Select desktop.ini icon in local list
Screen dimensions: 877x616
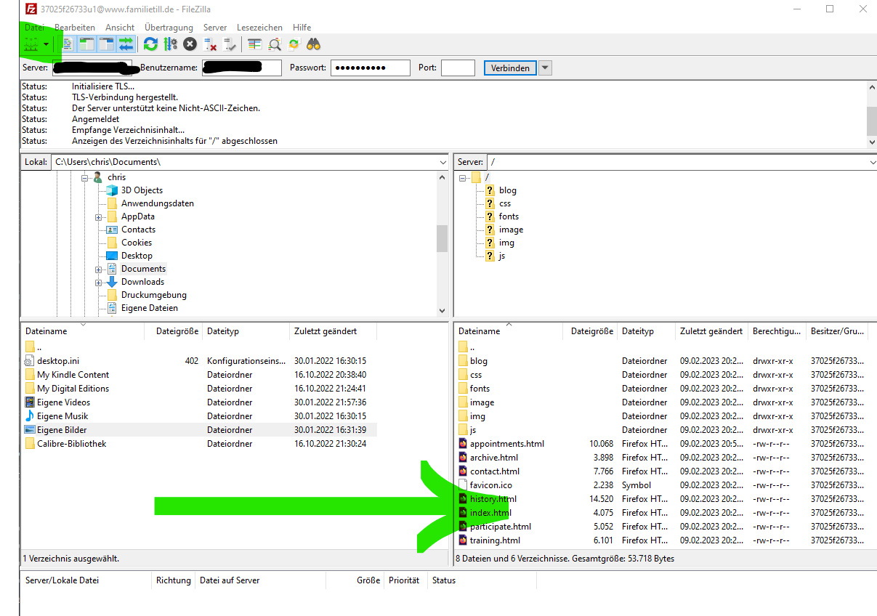30,361
